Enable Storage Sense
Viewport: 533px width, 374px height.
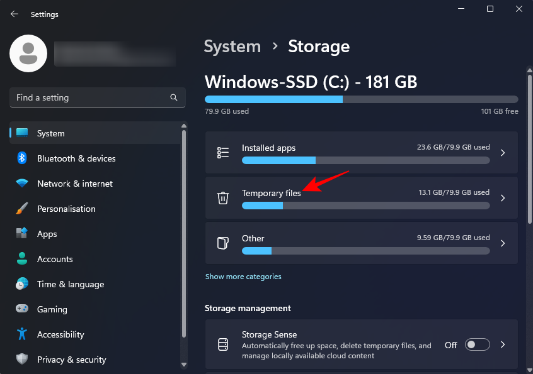(477, 344)
